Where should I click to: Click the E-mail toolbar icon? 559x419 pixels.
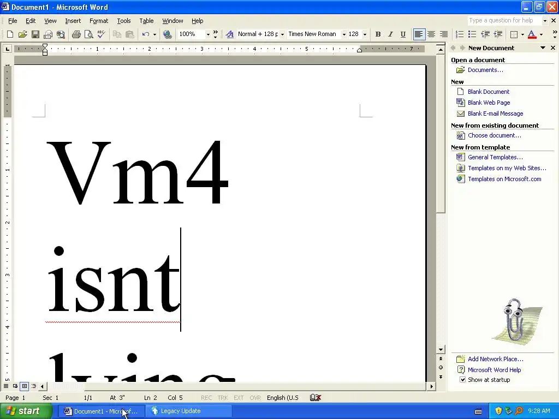pyautogui.click(x=48, y=34)
